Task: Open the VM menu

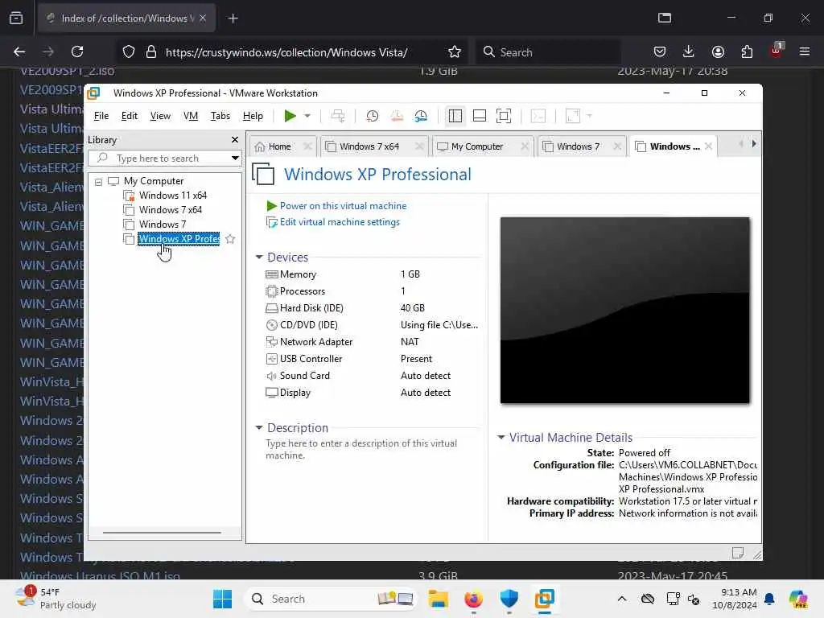Action: [x=190, y=116]
